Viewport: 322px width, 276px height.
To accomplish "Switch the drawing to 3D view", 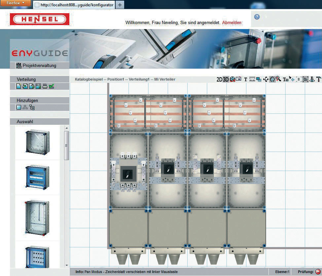I will [x=226, y=79].
